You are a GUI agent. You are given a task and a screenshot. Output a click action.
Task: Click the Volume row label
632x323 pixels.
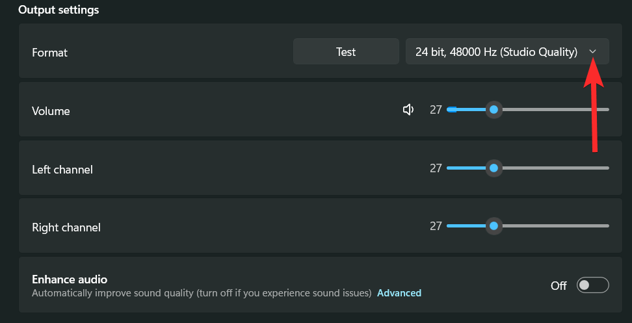pyautogui.click(x=51, y=111)
